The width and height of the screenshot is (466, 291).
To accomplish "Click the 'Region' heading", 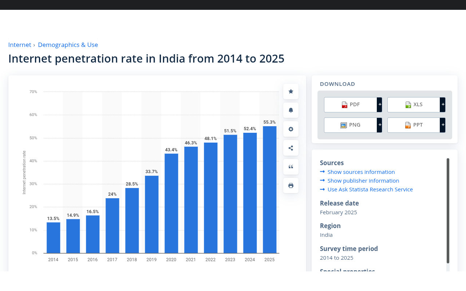I will (330, 226).
